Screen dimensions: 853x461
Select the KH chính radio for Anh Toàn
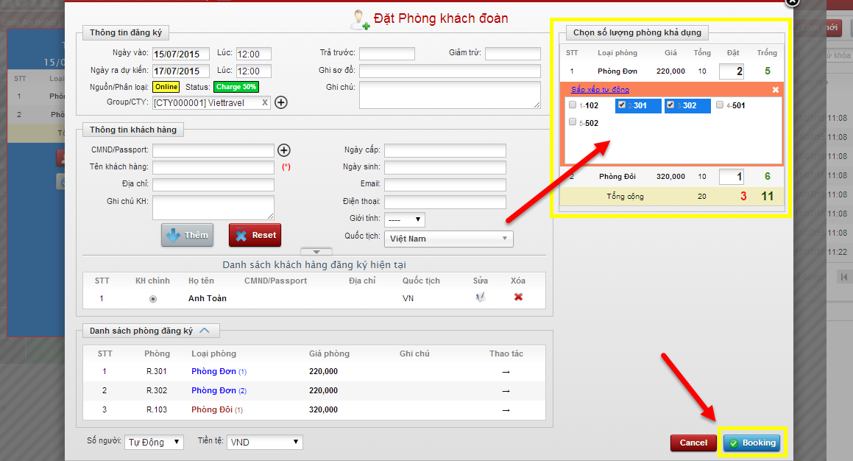153,299
